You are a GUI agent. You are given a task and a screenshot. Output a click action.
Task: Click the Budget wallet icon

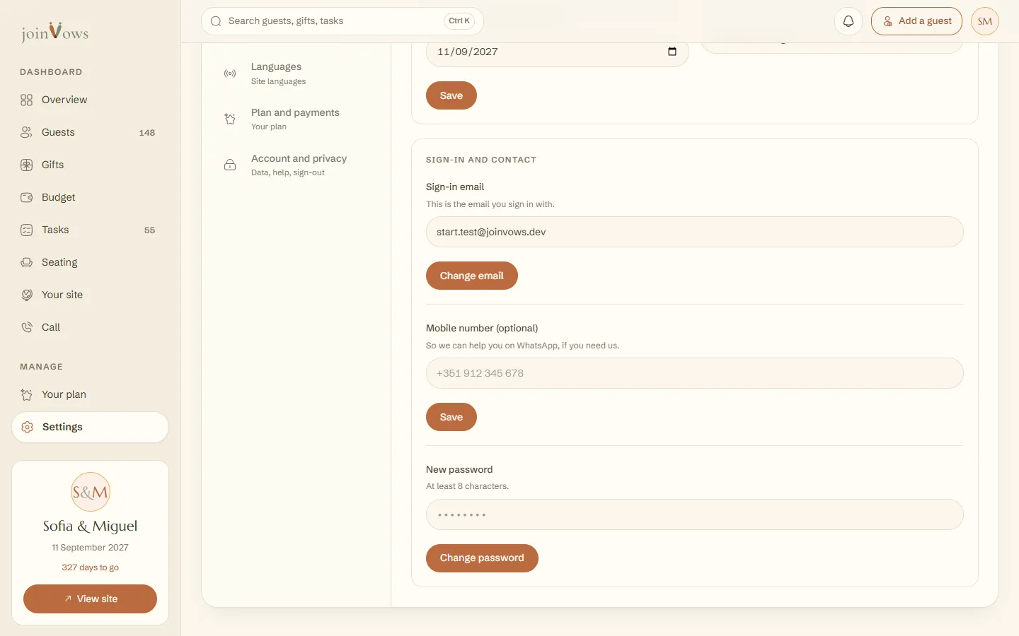click(x=27, y=198)
